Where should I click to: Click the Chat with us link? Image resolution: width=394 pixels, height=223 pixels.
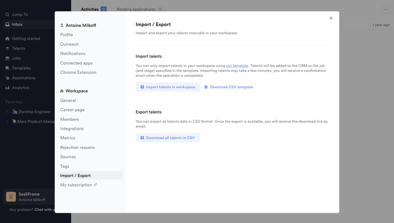click(45, 210)
